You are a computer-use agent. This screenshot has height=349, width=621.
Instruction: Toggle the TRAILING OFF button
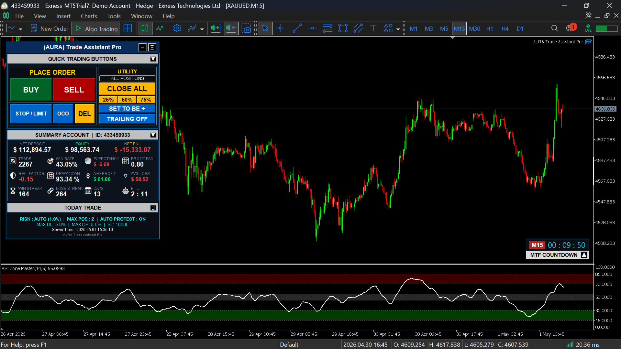(127, 119)
